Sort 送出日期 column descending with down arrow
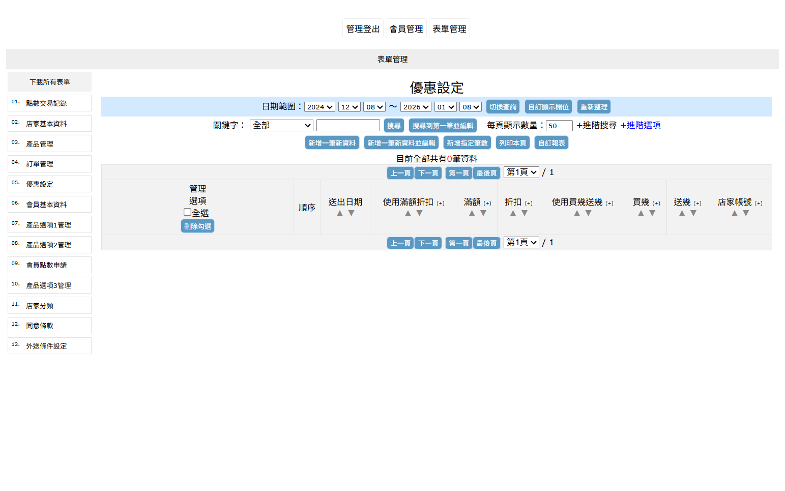785x491 pixels. click(351, 213)
